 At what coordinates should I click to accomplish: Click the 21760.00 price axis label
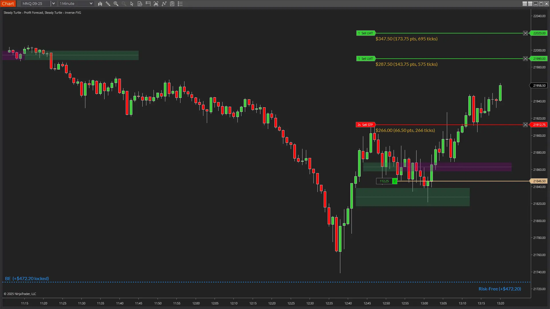pos(539,255)
